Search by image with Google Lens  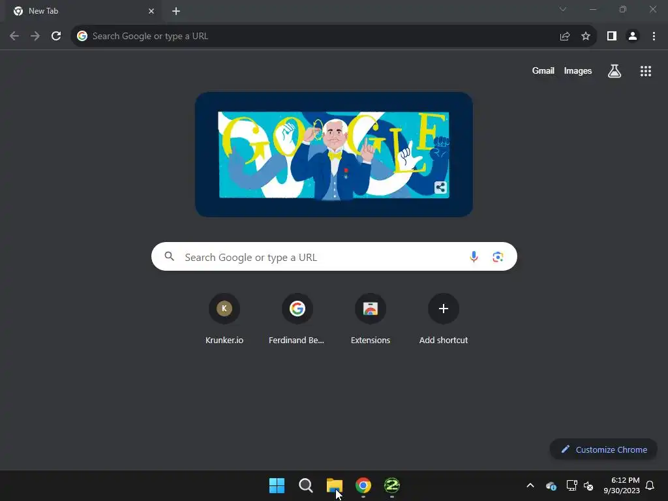pos(498,257)
